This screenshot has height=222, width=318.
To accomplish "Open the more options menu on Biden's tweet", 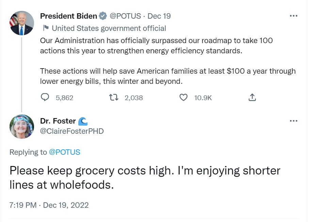I will pos(293,16).
